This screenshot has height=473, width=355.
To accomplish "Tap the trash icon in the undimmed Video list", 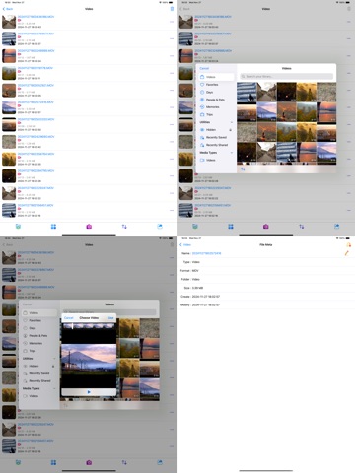I will [x=172, y=9].
